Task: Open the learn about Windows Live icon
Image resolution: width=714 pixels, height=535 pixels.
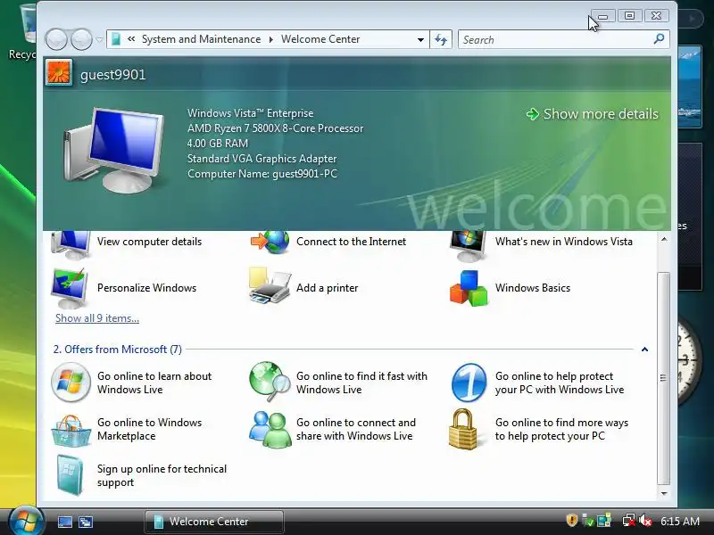Action: point(71,383)
